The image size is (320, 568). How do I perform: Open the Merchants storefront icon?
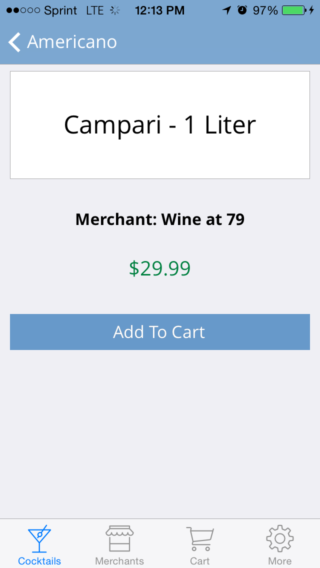[119, 538]
